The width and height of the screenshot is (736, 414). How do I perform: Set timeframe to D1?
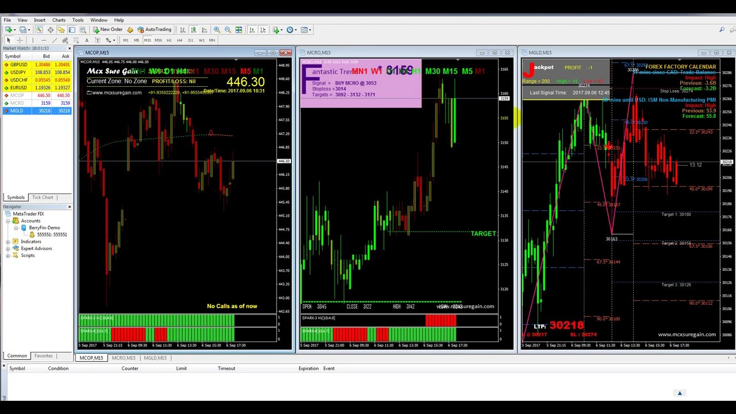(x=190, y=40)
